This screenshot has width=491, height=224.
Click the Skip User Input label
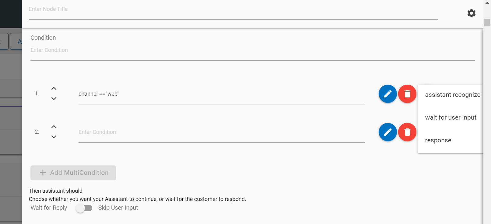point(118,208)
